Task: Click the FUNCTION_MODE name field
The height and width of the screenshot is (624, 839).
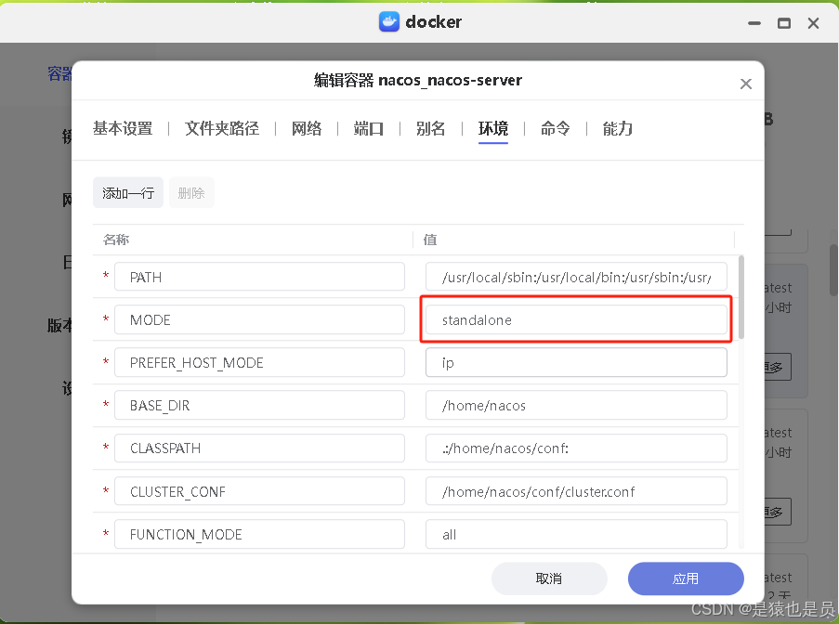Action: tap(259, 534)
